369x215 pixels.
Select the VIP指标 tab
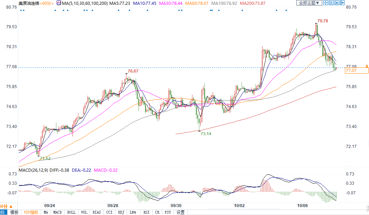pyautogui.click(x=31, y=212)
